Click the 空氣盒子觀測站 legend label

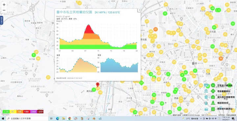225,85
